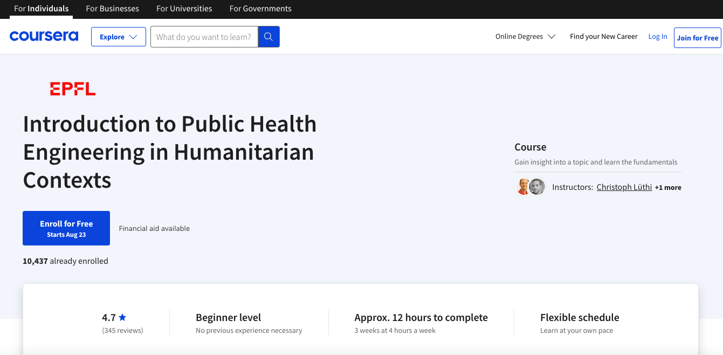Click the Join for Free button
723x355 pixels.
tap(698, 38)
